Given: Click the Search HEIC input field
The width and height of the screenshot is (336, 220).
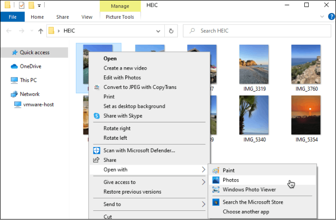Looking at the screenshot, I should (257, 31).
